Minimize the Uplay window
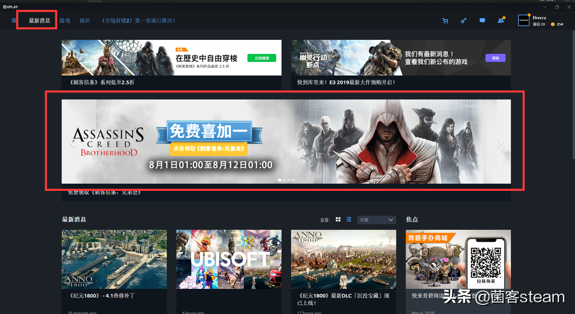The height and width of the screenshot is (314, 575). click(545, 7)
